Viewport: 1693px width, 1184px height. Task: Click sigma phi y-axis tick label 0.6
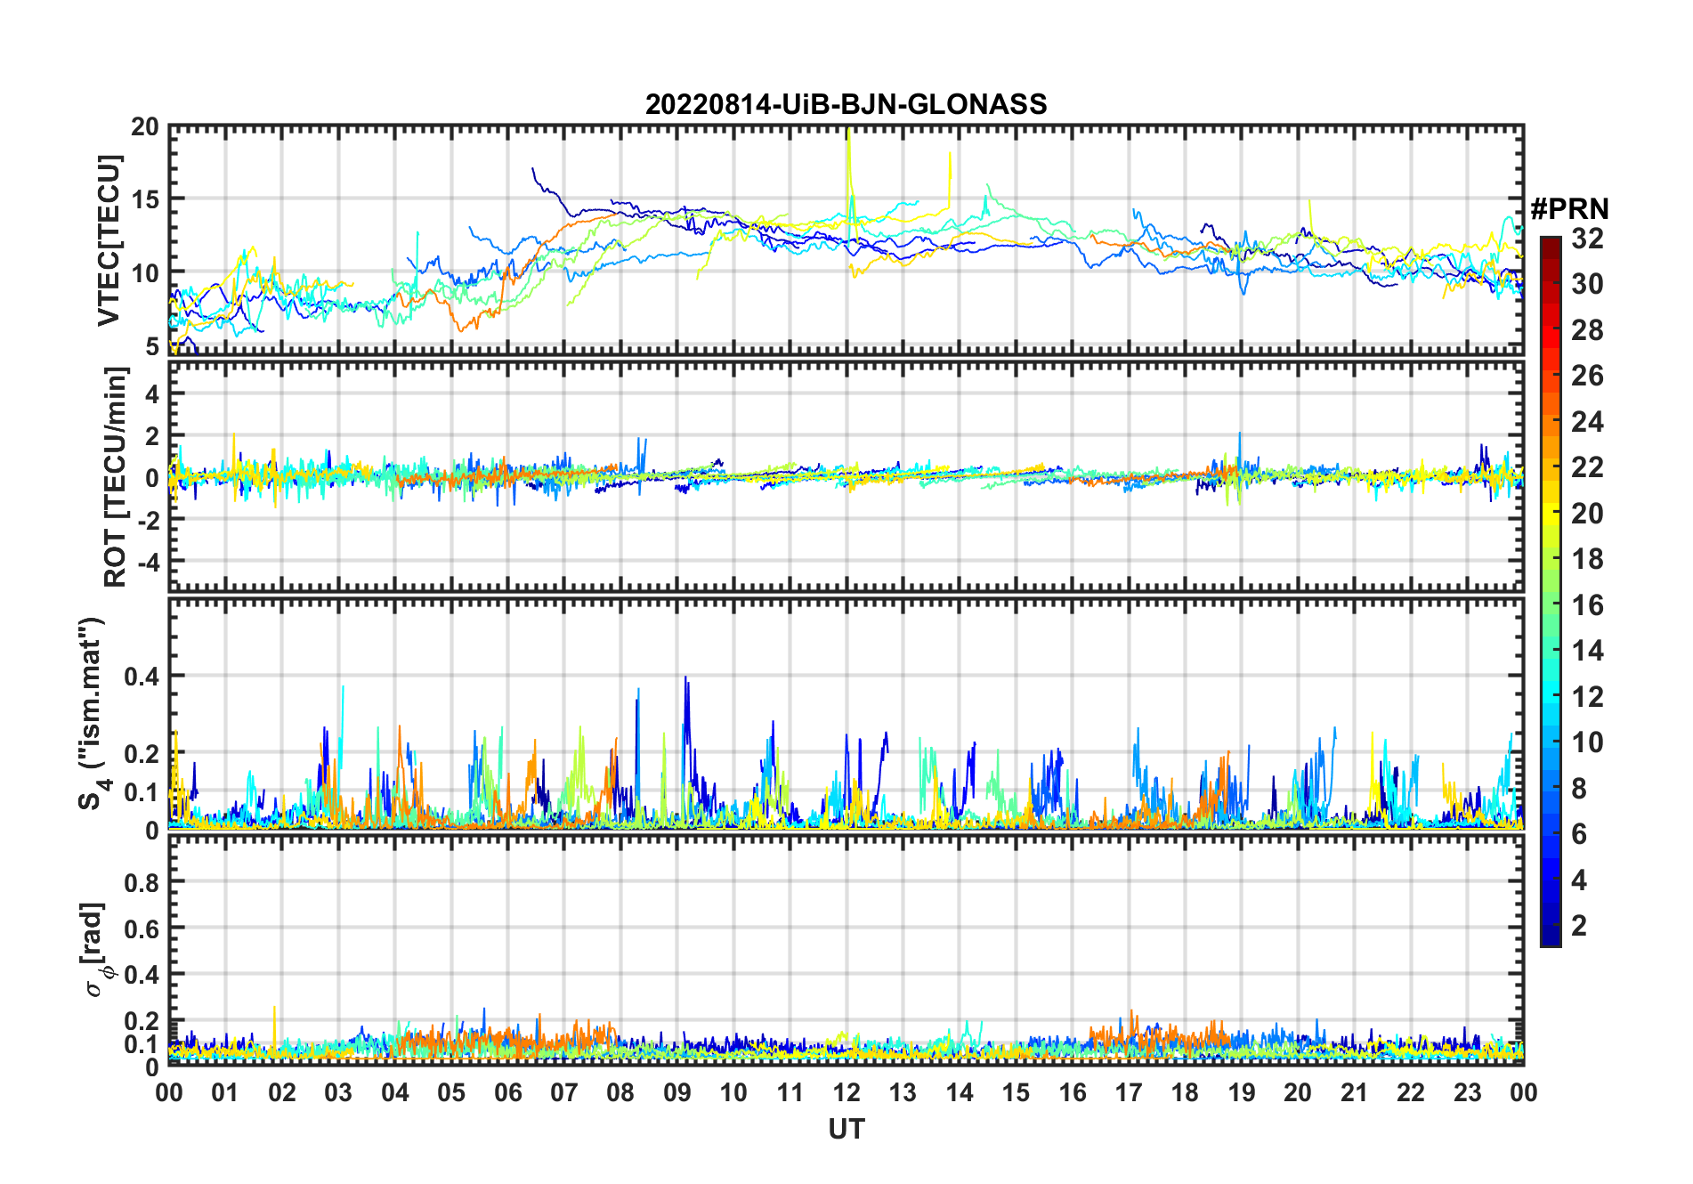point(142,929)
